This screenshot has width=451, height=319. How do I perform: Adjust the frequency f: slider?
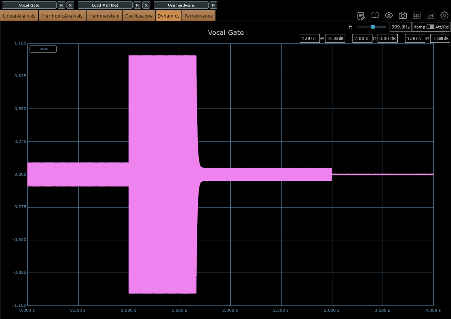click(371, 27)
